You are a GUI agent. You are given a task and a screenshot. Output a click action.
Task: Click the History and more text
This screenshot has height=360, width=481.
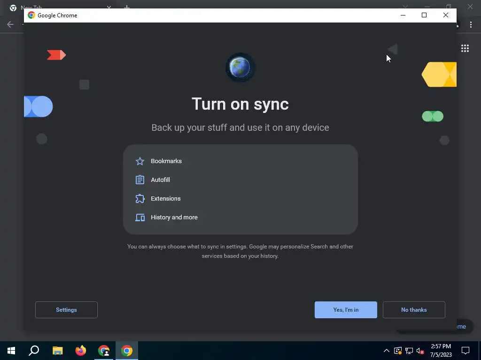point(174,217)
